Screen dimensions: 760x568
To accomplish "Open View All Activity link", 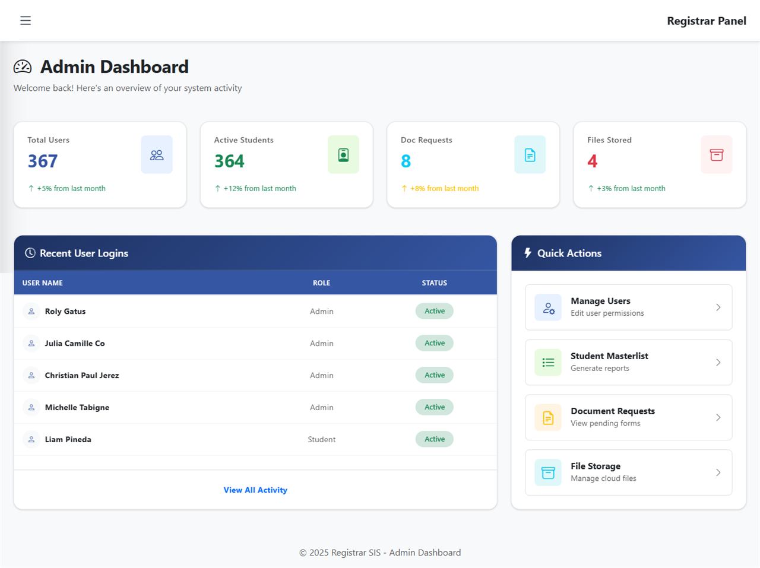I will point(255,490).
